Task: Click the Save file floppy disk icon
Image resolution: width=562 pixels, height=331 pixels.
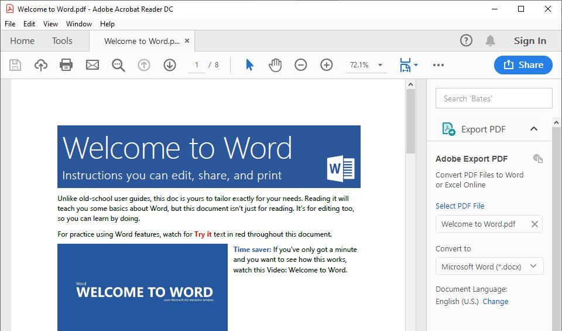Action: coord(15,65)
